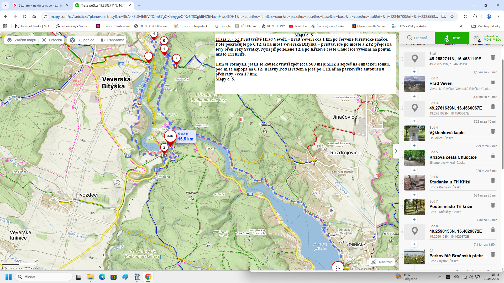Viewport: 504px width, 283px height.
Task: Open Změnit mapu map type selector
Action: (22, 40)
